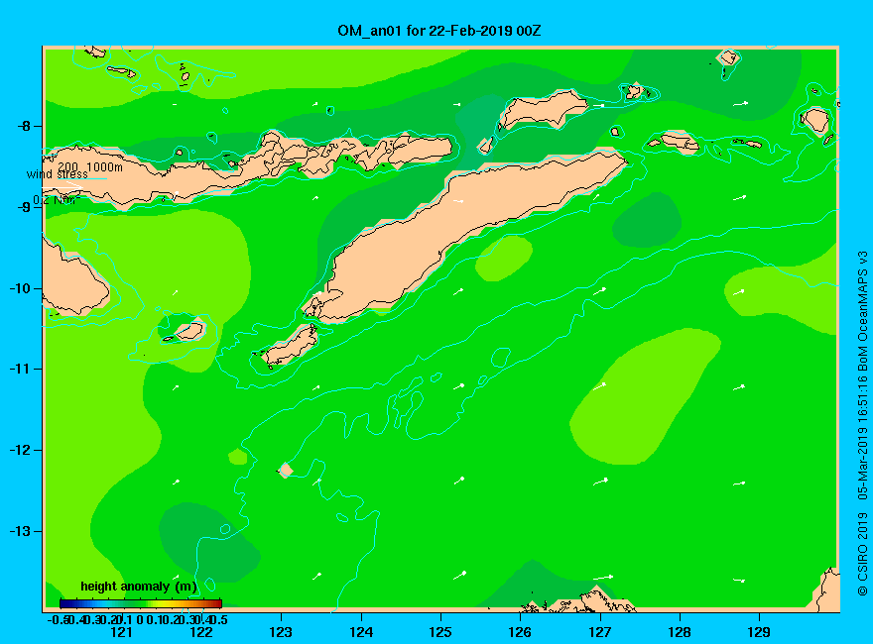873x644 pixels.
Task: Click latitude axis label -12
Action: point(21,450)
